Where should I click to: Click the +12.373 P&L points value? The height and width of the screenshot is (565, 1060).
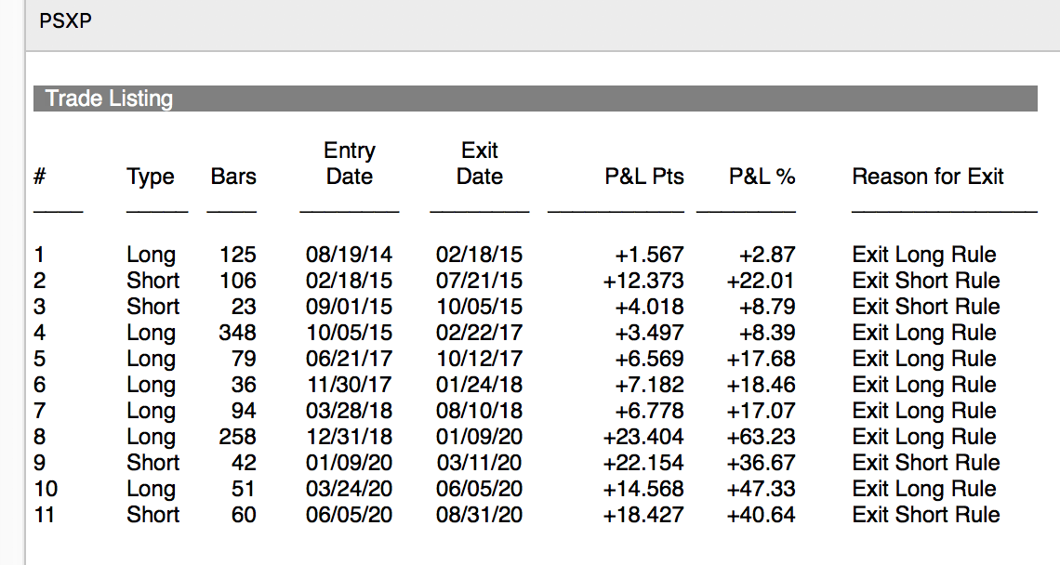click(643, 281)
